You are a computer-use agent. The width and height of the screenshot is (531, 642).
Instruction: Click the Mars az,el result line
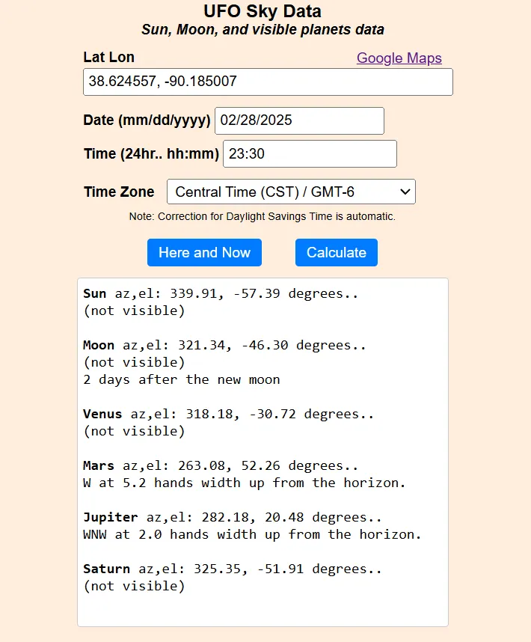coord(221,465)
